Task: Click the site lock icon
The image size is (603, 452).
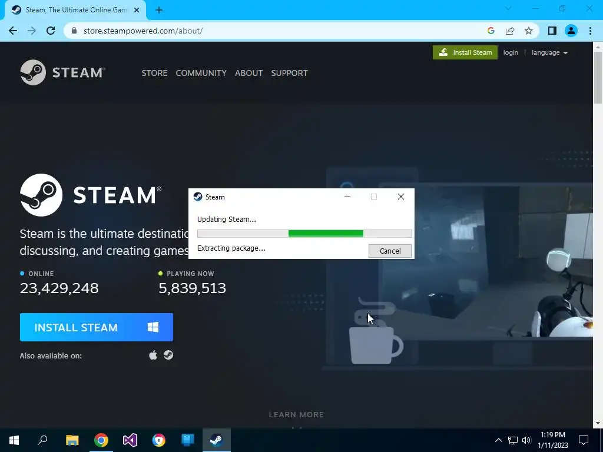Action: click(x=74, y=31)
